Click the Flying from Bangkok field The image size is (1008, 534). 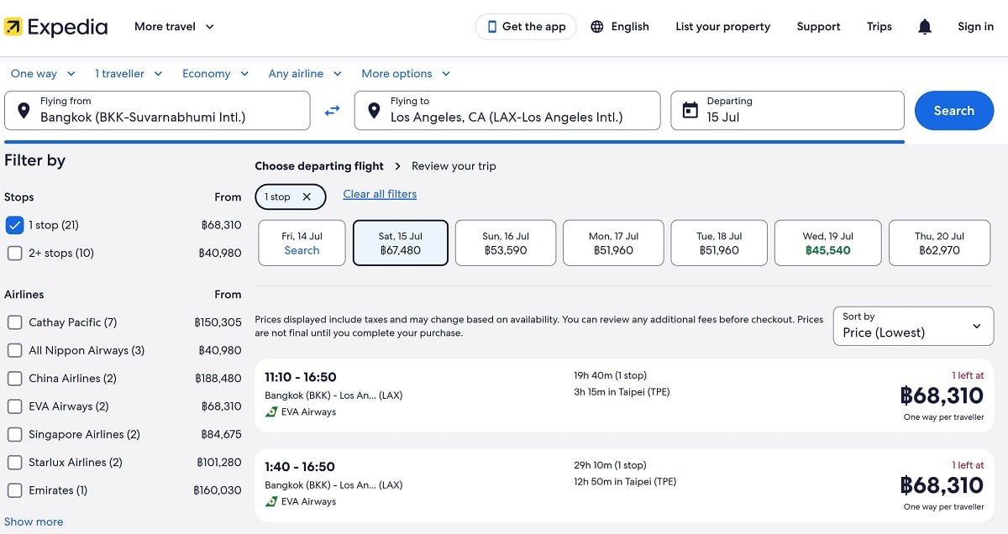point(157,111)
